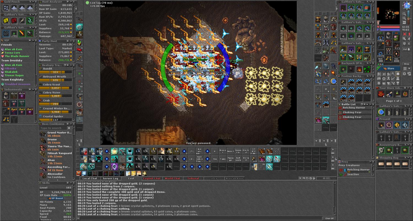Switch to the Server Log tab
Image resolution: width=413 pixels, height=221 pixels.
pyautogui.click(x=110, y=178)
